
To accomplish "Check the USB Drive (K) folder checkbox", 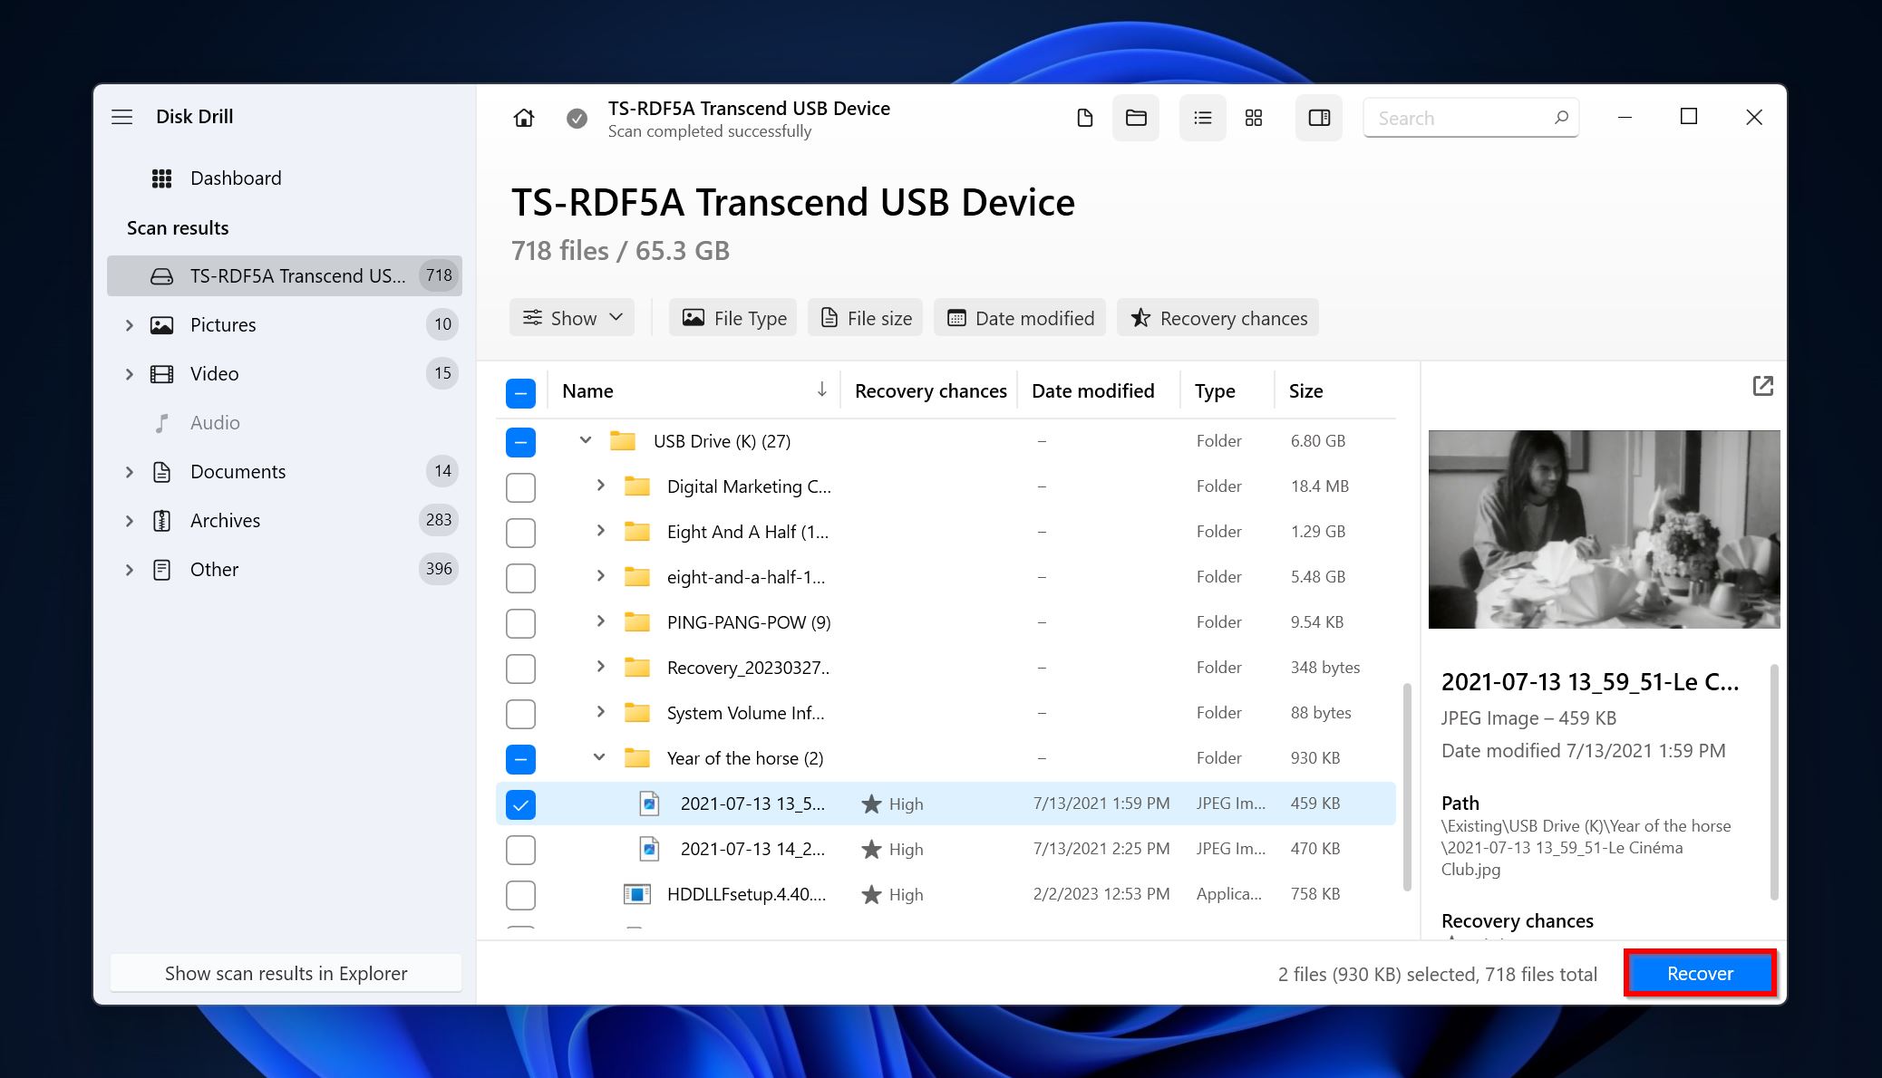I will 521,440.
